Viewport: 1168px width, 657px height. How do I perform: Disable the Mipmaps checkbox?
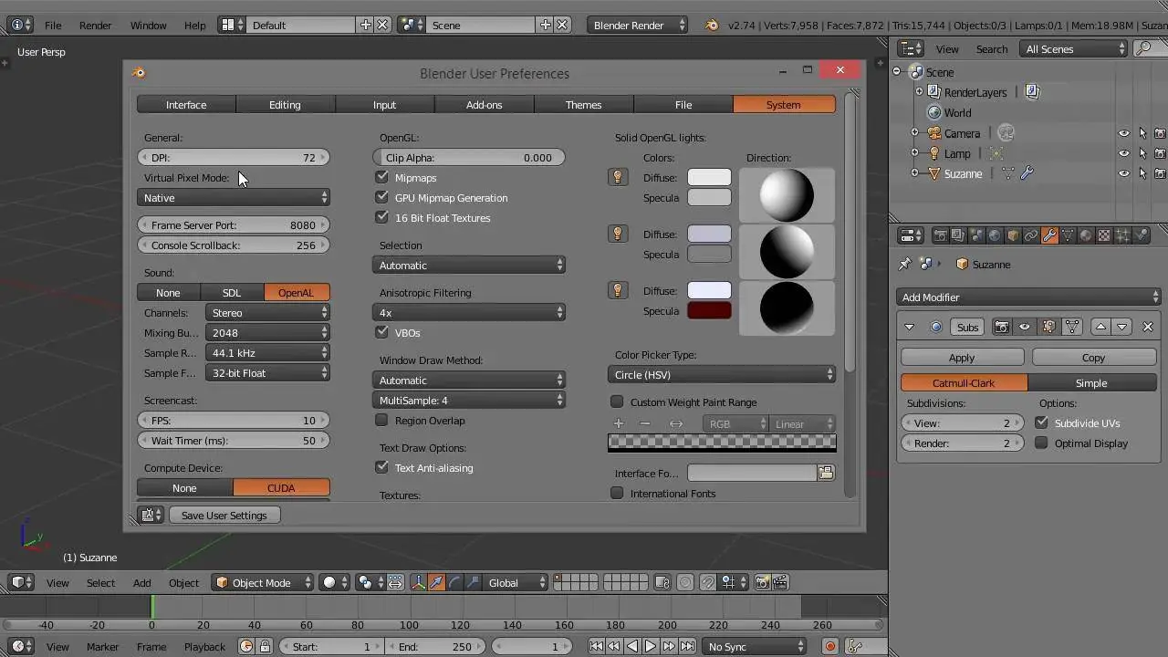point(381,177)
